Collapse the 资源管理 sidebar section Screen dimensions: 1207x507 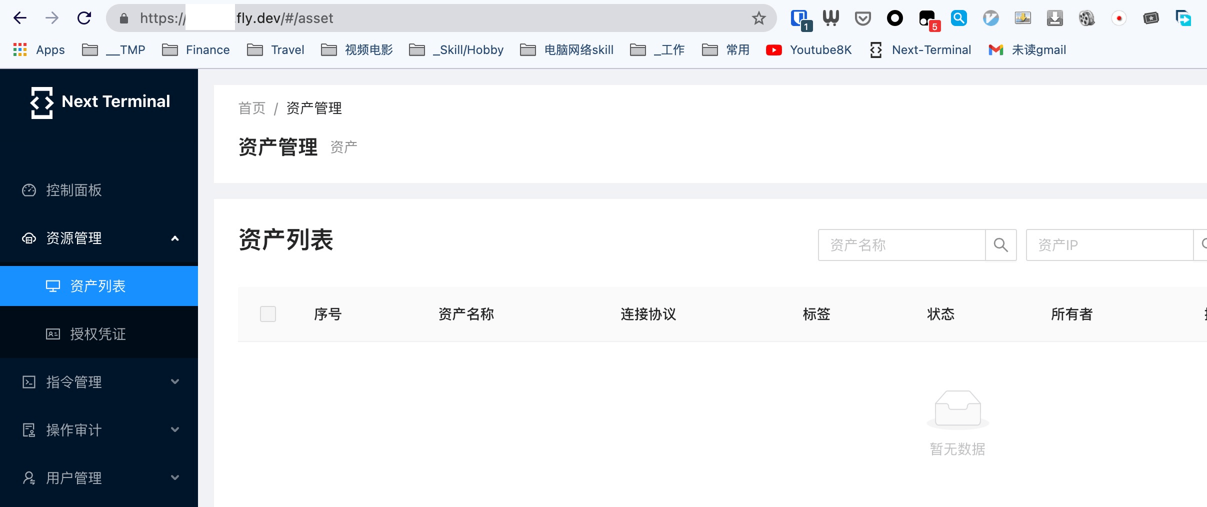[99, 238]
